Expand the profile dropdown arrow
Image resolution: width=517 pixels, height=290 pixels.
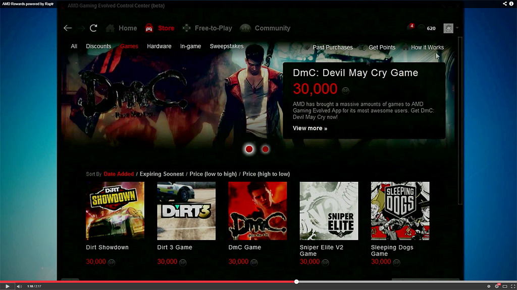pos(457,28)
